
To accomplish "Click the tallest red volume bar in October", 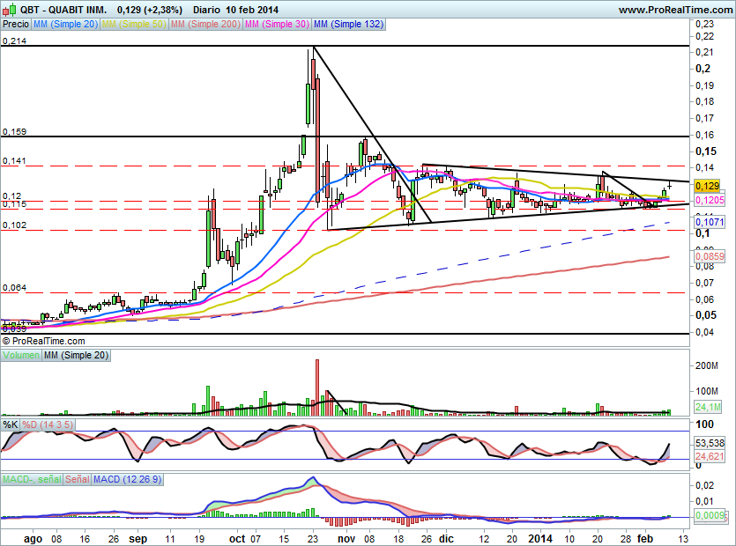I will pos(317,387).
